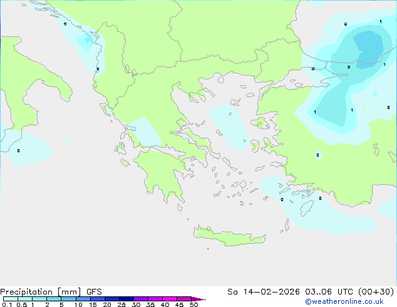Screen dimensions: 397x307
Task: Click the 35–40 mm legend swatch
Action: (x=155, y=299)
